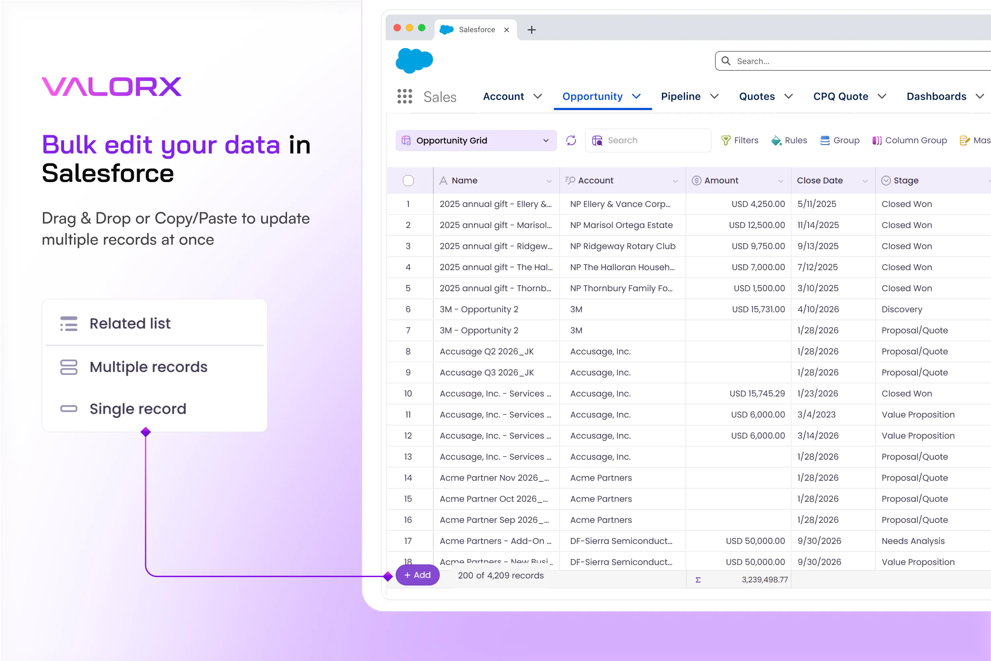This screenshot has width=991, height=661.
Task: Select the Discovery stage cell
Action: (933, 309)
